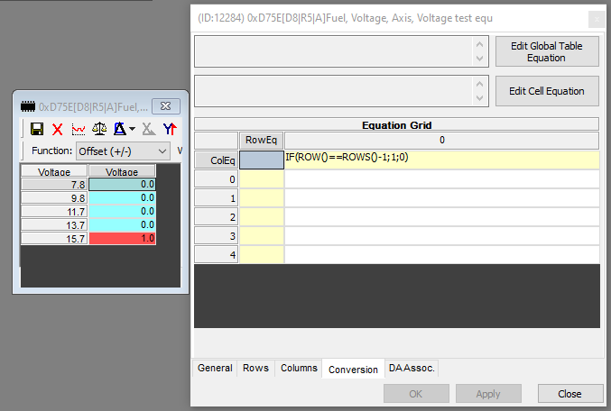Click the save floppy disk icon

click(37, 129)
